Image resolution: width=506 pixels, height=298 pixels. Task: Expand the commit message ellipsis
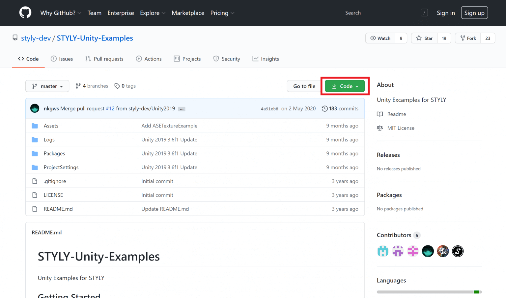coord(182,108)
